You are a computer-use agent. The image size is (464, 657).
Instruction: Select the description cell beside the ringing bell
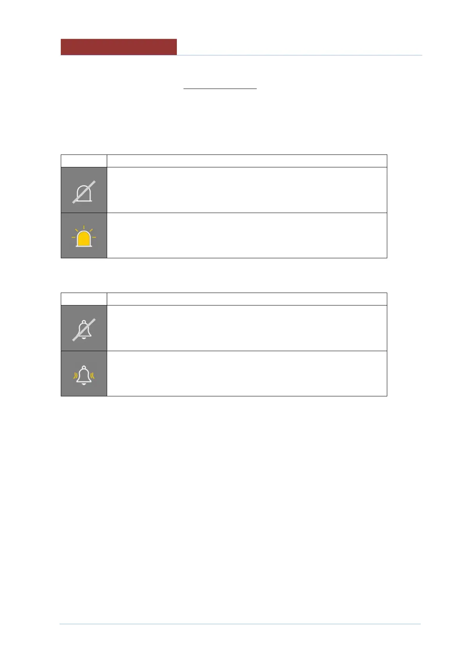(x=247, y=373)
